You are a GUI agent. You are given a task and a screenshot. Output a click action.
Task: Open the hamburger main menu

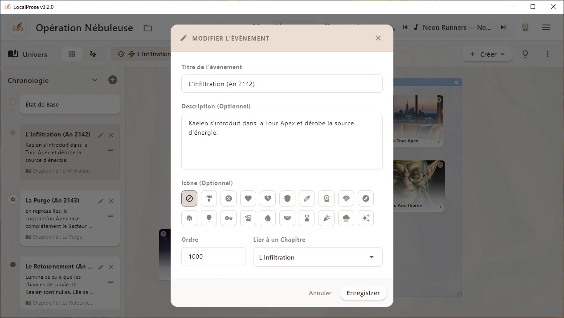pos(546,27)
